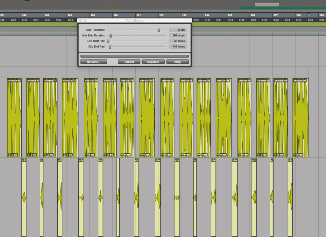Image resolution: width=326 pixels, height=237 pixels.
Task: Select the clip named chorus-66
Action: coord(14,118)
